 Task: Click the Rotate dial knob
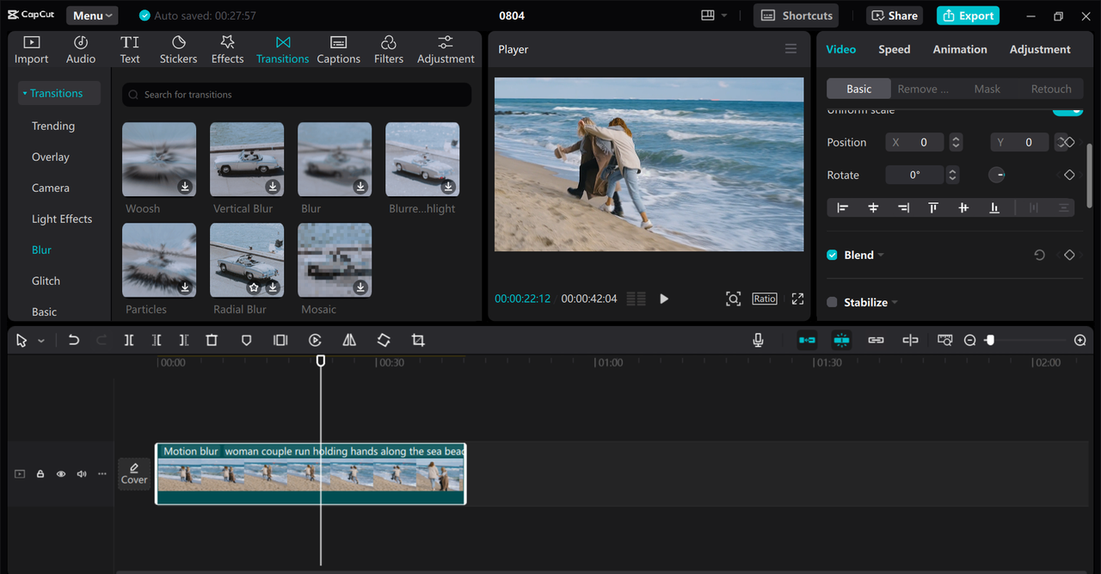[x=997, y=175]
